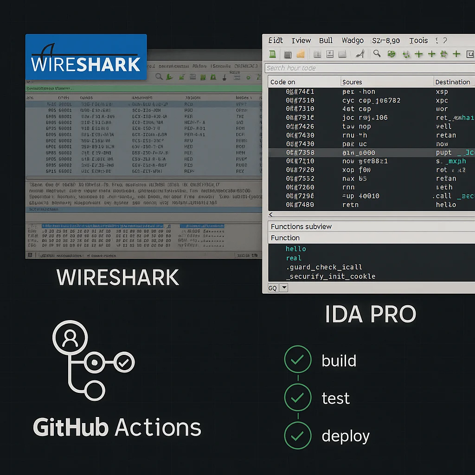Image resolution: width=475 pixels, height=475 pixels.
Task: Click the GitHub Actions title text
Action: [117, 427]
